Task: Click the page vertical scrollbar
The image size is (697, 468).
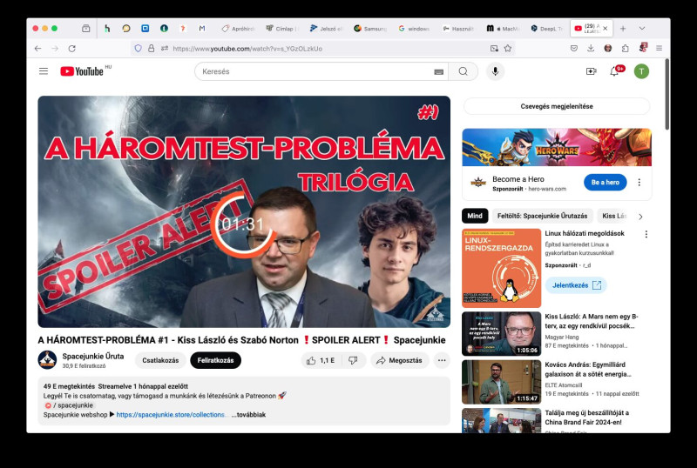Action: tap(667, 96)
